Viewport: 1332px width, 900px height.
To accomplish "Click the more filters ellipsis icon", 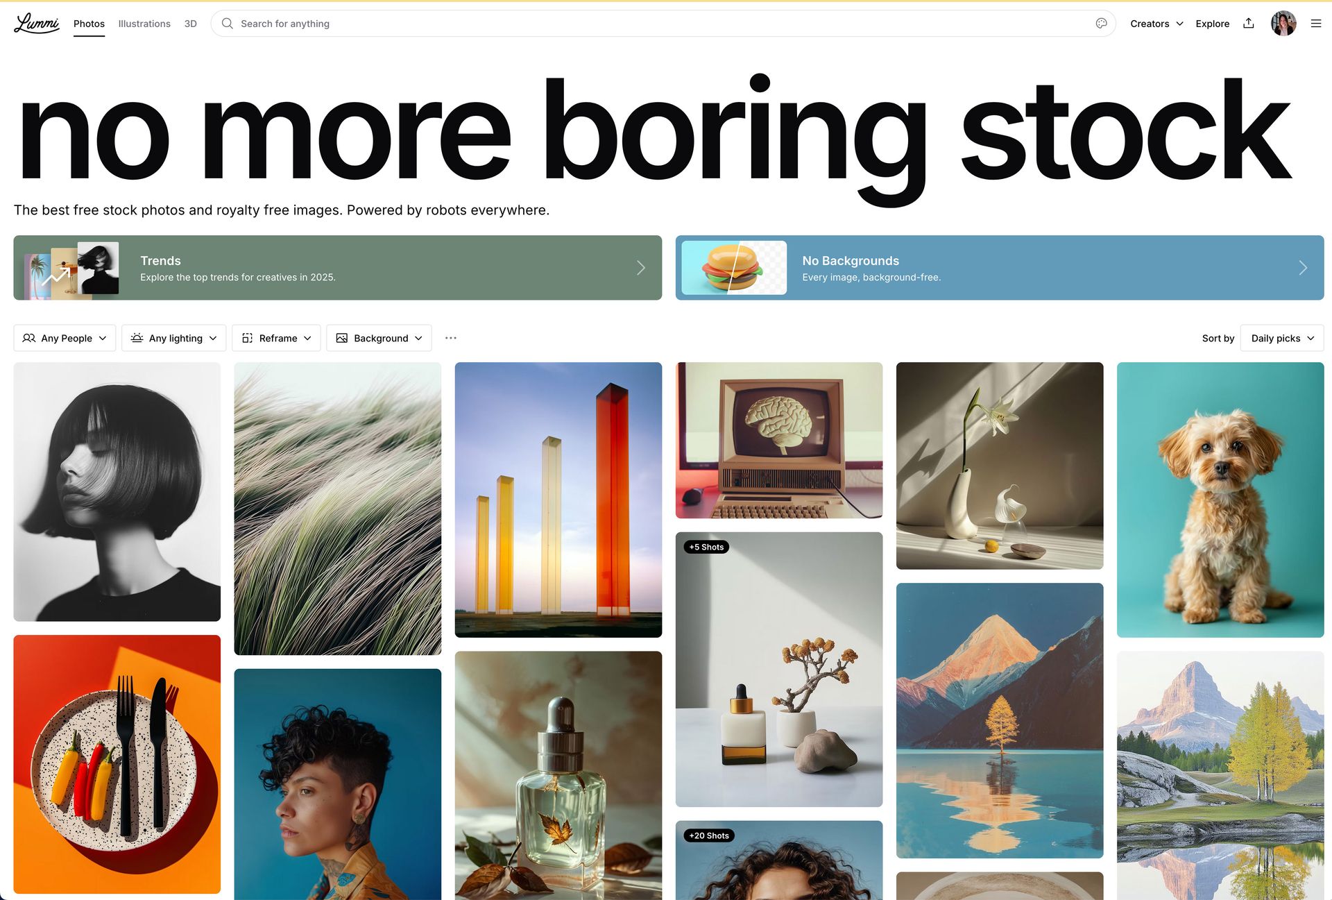I will (x=451, y=338).
